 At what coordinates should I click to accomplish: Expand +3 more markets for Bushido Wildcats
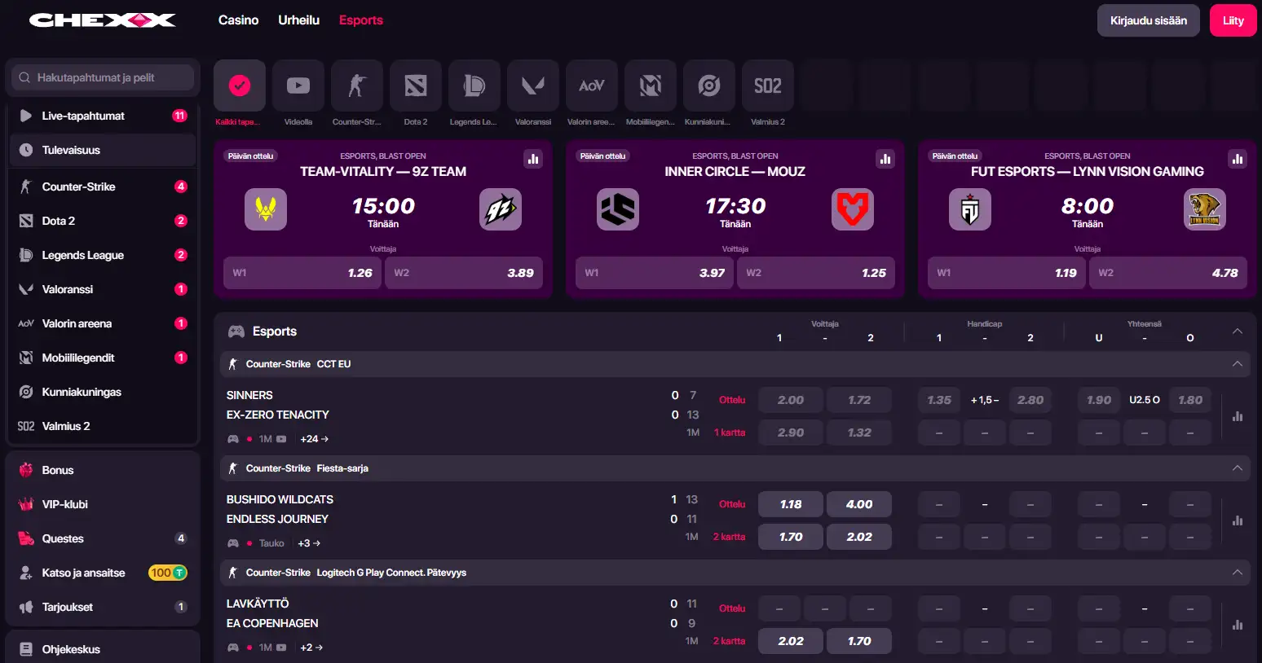[309, 543]
